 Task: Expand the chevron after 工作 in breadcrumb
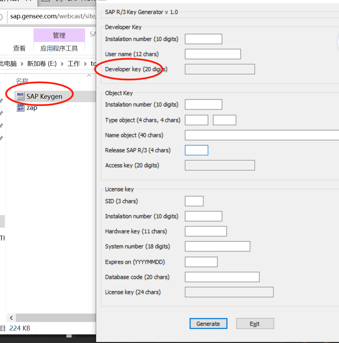85,64
